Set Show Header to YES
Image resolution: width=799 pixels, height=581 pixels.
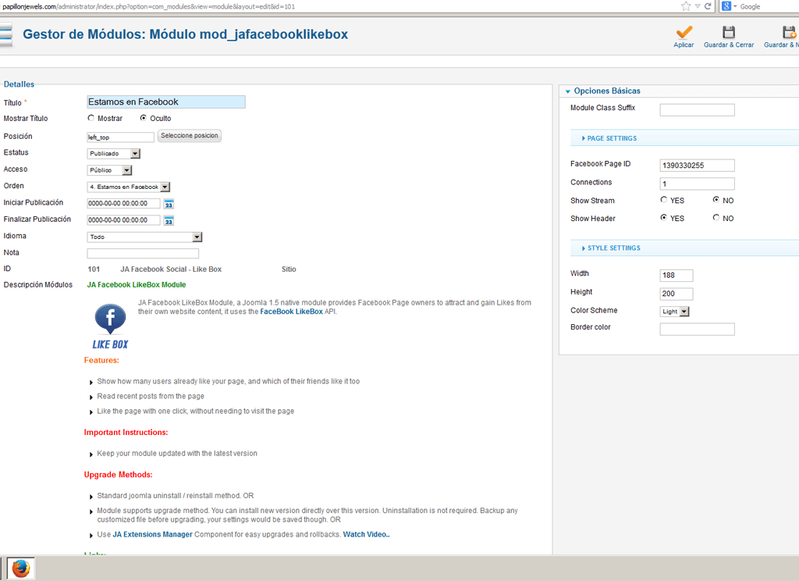(663, 218)
